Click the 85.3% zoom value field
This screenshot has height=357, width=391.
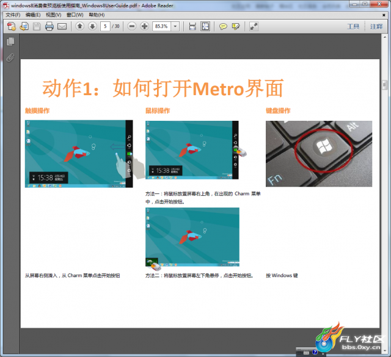click(161, 26)
